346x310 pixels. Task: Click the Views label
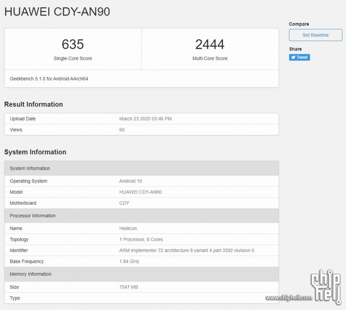pos(16,130)
